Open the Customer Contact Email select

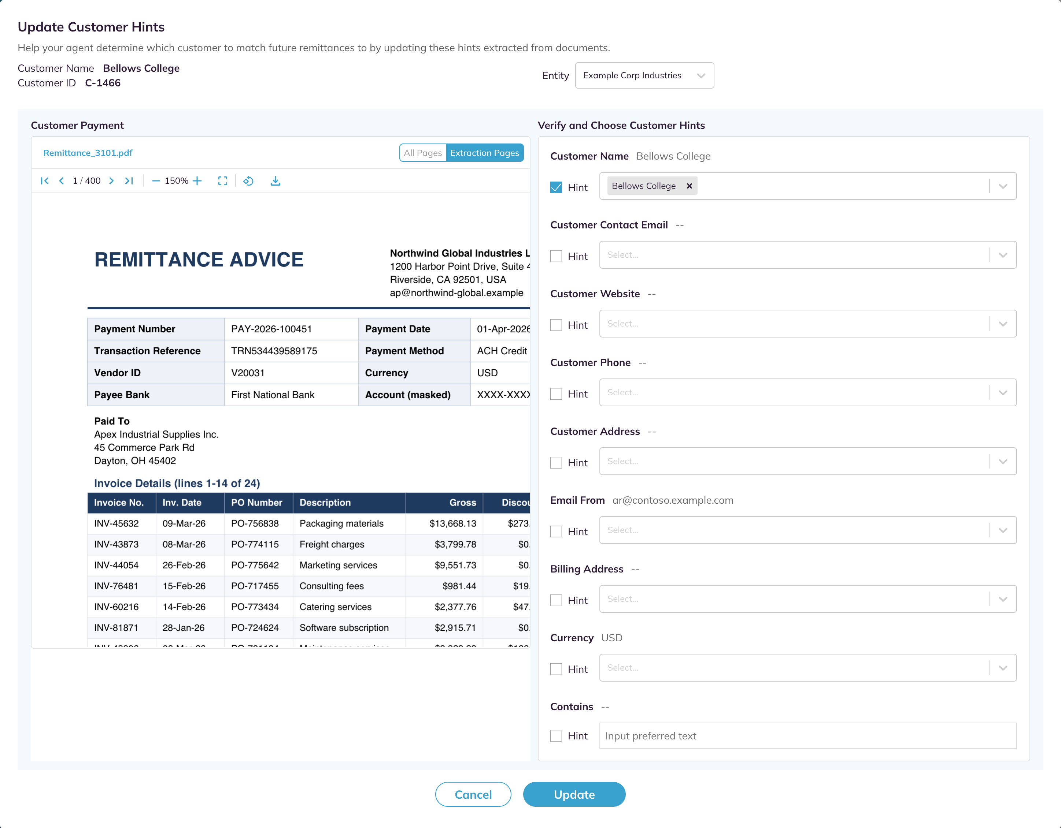point(807,255)
